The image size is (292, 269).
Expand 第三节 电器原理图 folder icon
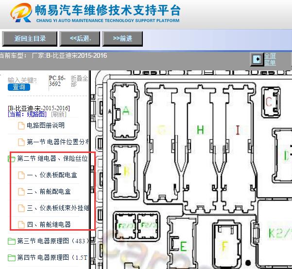[12, 241]
